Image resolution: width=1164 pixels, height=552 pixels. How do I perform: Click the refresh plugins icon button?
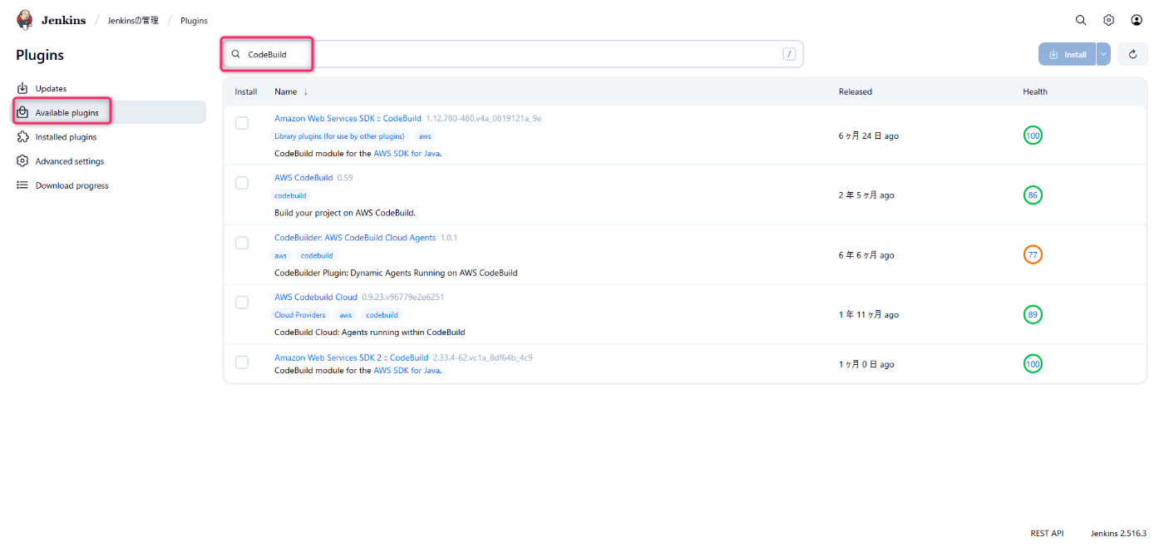[x=1132, y=54]
